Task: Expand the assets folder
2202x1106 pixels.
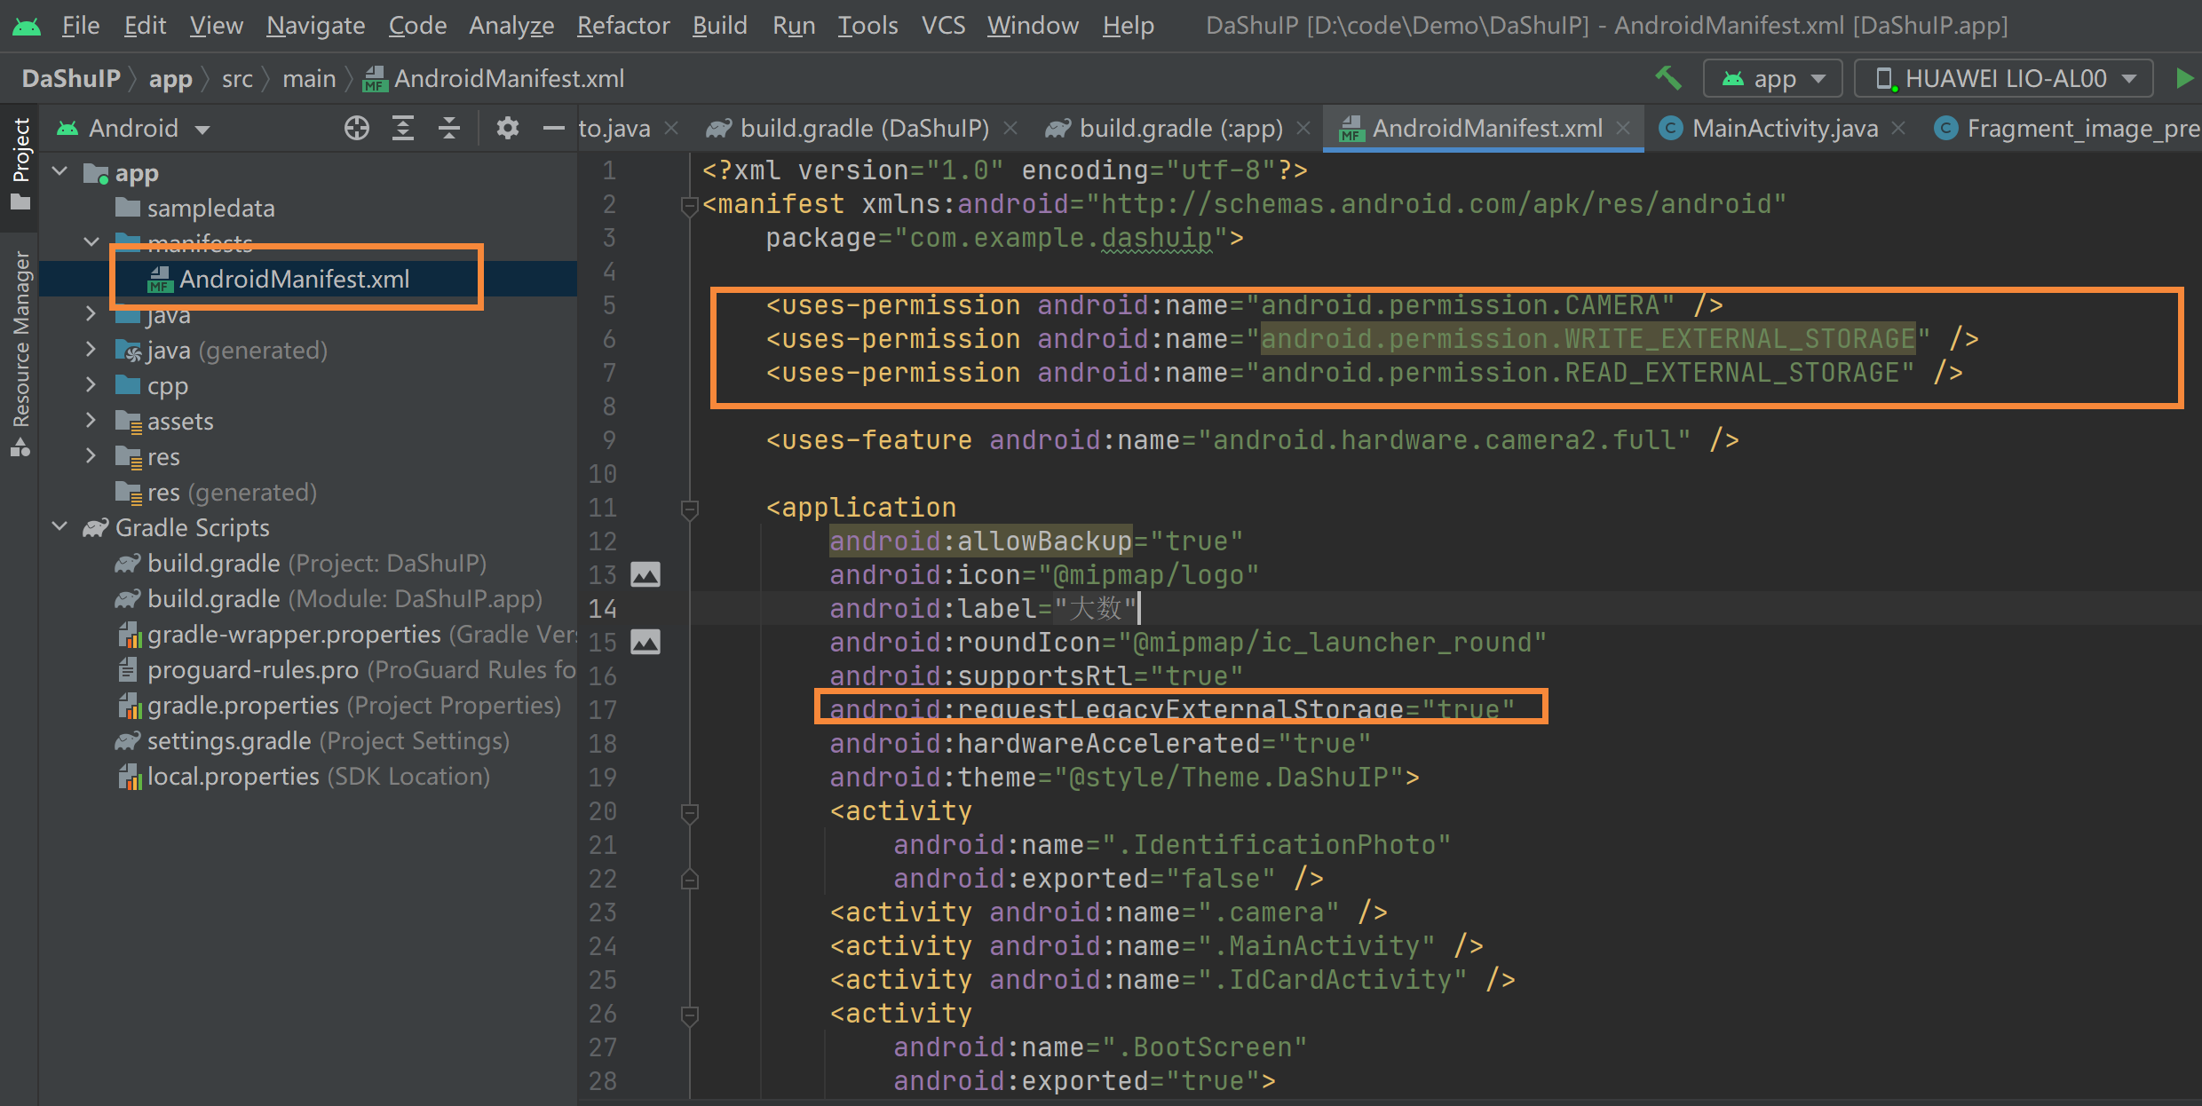Action: (x=91, y=421)
